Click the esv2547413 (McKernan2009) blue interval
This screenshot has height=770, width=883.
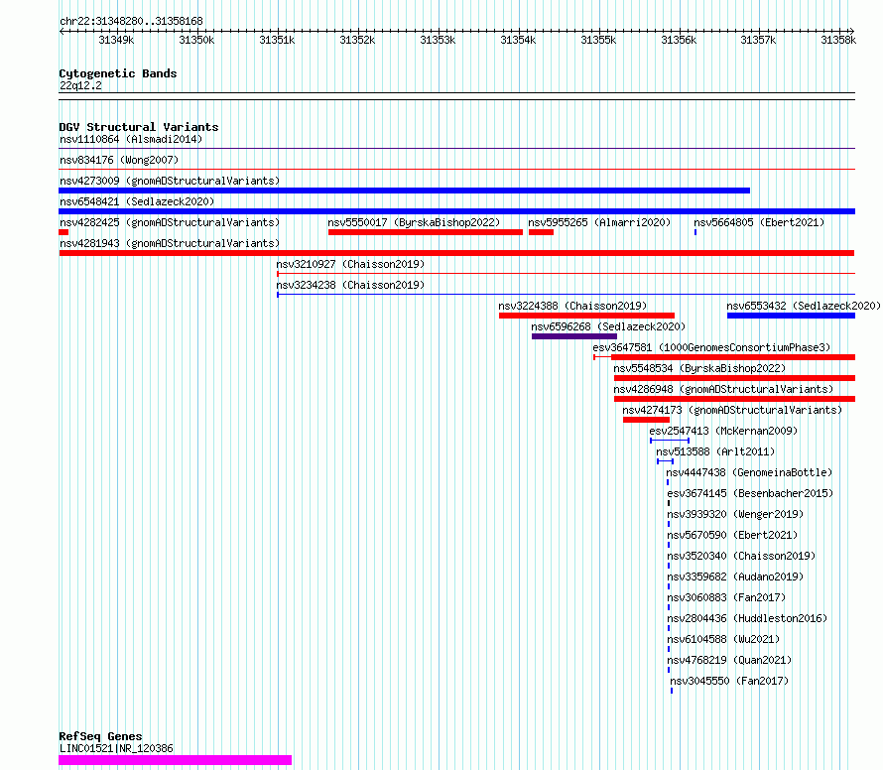tap(670, 441)
